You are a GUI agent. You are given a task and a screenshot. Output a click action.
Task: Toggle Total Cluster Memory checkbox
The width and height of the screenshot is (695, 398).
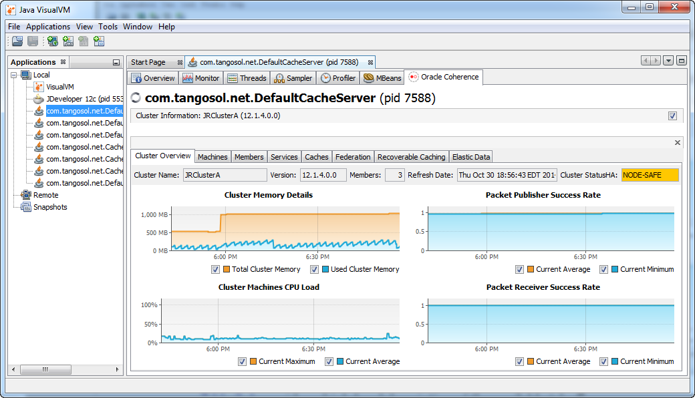click(x=215, y=269)
